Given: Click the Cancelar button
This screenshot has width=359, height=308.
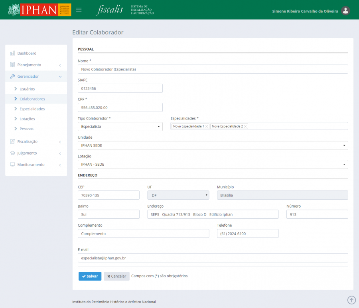Looking at the screenshot, I should 116,276.
